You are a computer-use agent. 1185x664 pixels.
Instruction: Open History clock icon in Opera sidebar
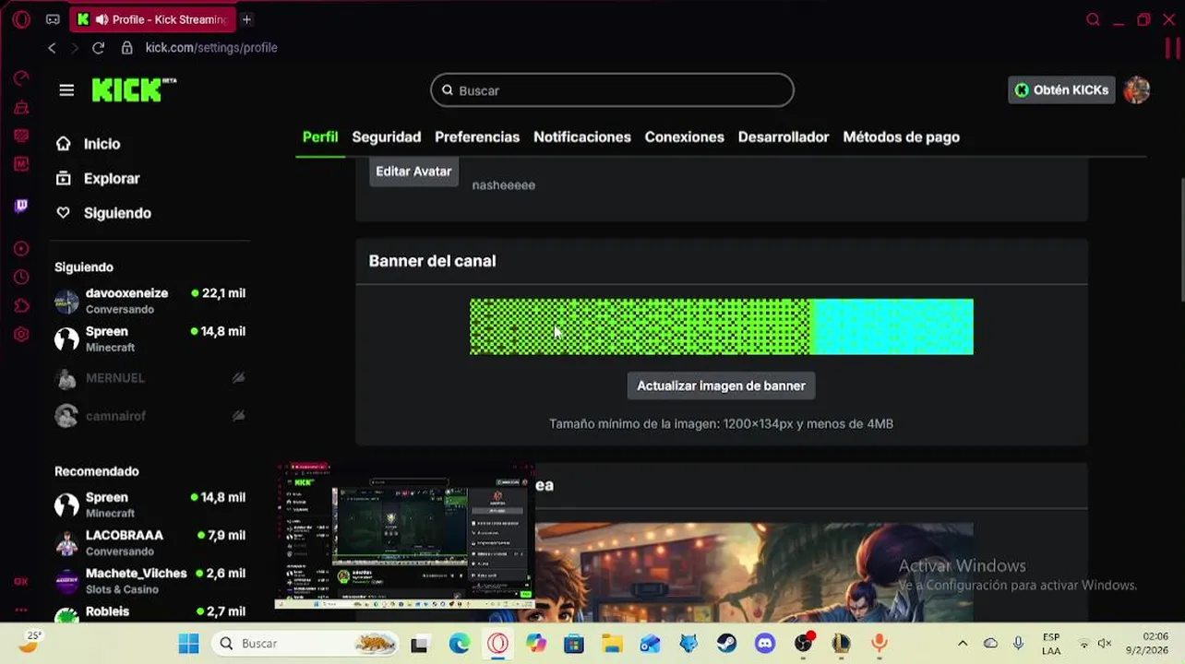click(21, 278)
